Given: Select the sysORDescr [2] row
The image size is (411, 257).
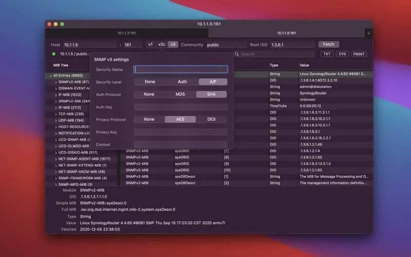Looking at the screenshot, I should click(x=247, y=183).
